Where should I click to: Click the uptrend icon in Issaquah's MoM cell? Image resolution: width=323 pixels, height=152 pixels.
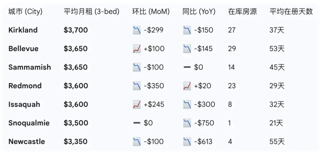tap(137, 104)
